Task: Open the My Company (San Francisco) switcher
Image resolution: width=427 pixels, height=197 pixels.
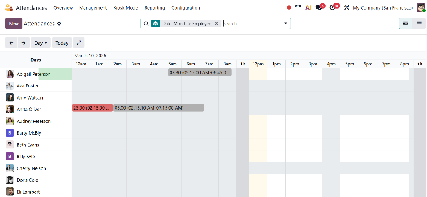Action: (383, 8)
